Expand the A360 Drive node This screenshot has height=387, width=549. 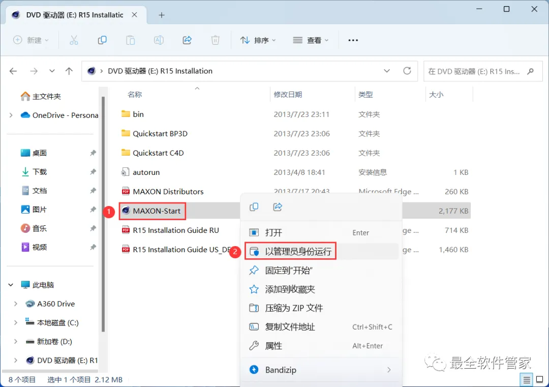coord(16,304)
